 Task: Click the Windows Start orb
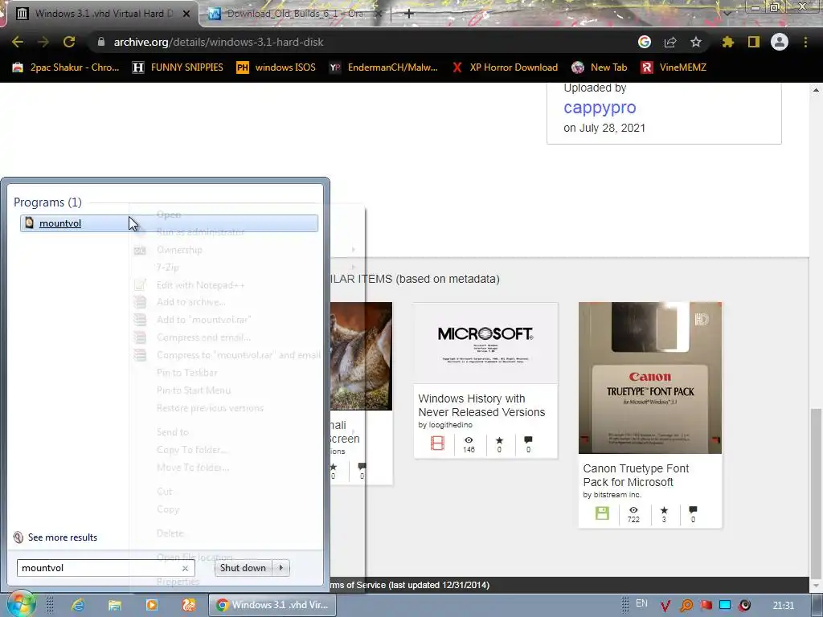click(21, 605)
